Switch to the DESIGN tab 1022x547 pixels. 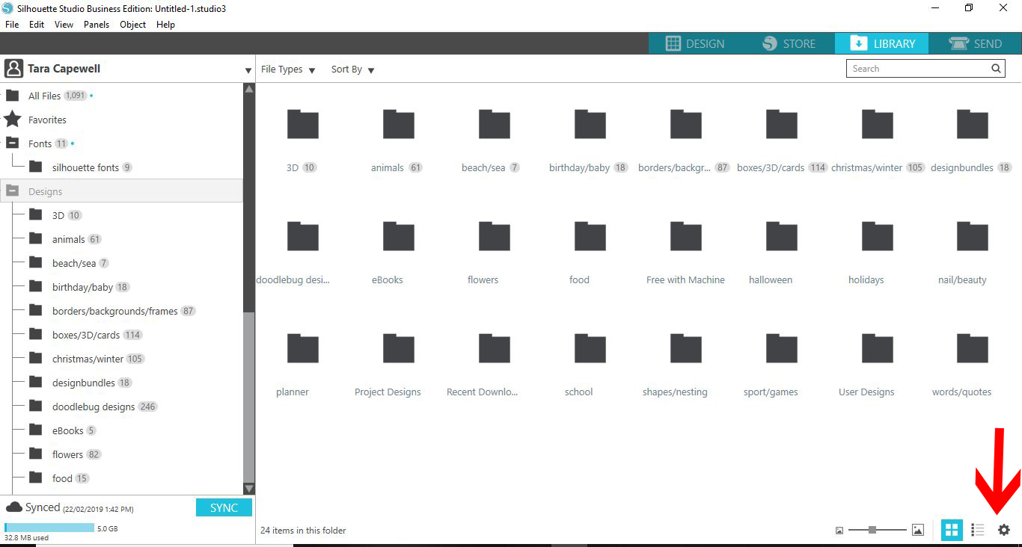click(695, 43)
